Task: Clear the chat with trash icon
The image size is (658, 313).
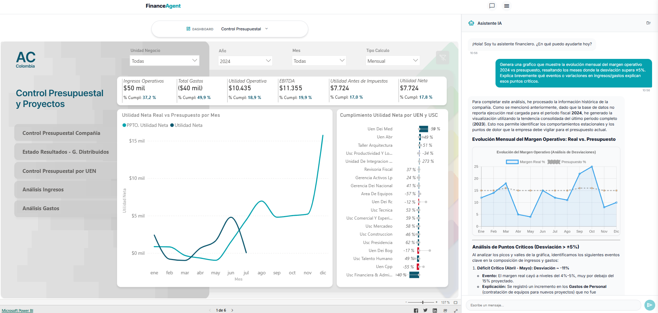Action: pos(648,23)
